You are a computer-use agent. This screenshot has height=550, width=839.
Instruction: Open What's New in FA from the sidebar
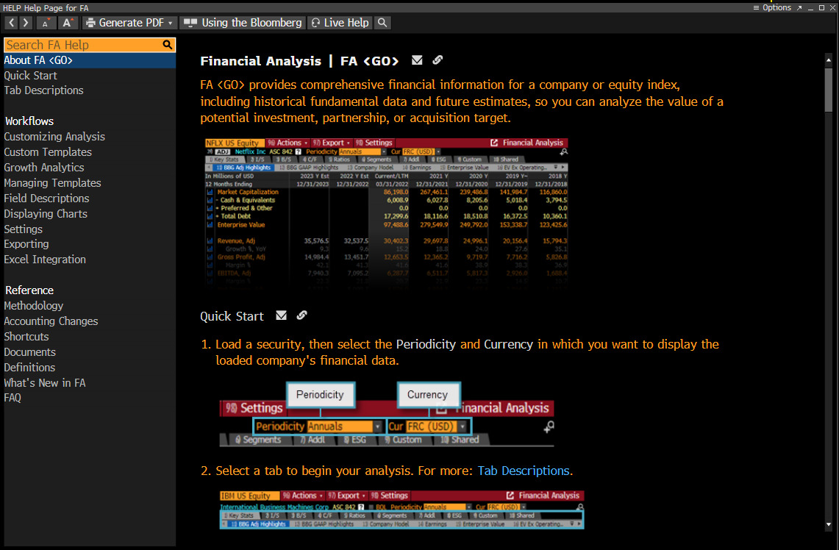pos(45,382)
